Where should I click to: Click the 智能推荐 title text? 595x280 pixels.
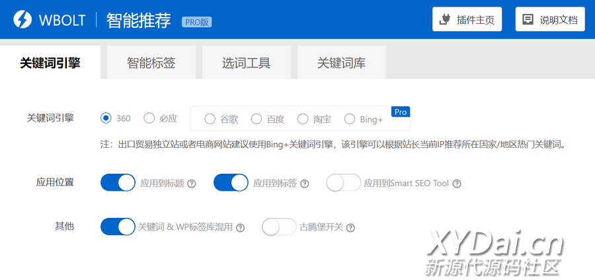tap(139, 20)
